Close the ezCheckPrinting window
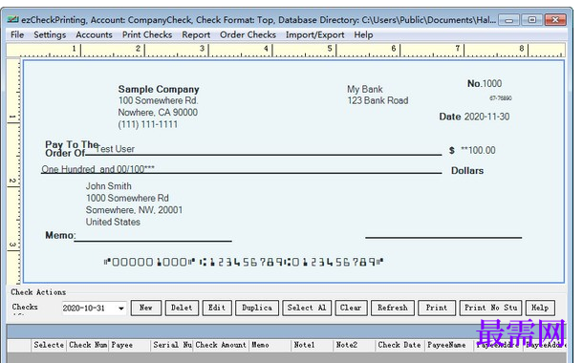This screenshot has height=363, width=583. [555, 20]
